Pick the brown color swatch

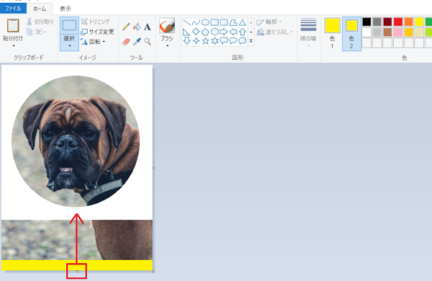pos(387,32)
